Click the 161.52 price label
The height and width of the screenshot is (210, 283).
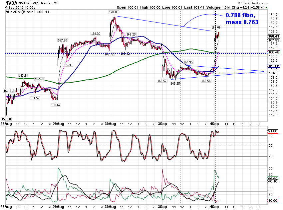point(35,98)
